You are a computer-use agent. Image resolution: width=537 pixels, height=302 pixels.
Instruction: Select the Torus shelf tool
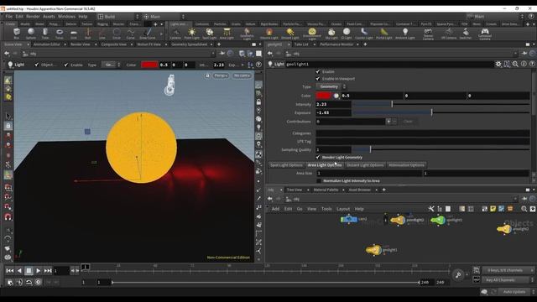[x=60, y=34]
